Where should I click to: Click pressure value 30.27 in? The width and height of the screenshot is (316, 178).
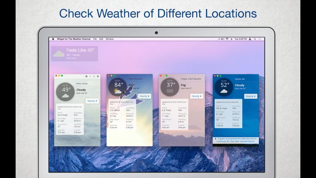tap(182, 116)
